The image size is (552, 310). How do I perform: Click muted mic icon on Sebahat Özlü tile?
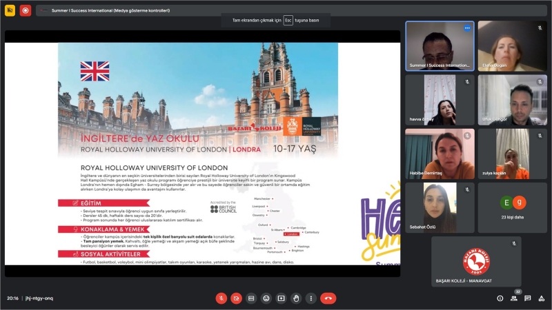(x=467, y=190)
